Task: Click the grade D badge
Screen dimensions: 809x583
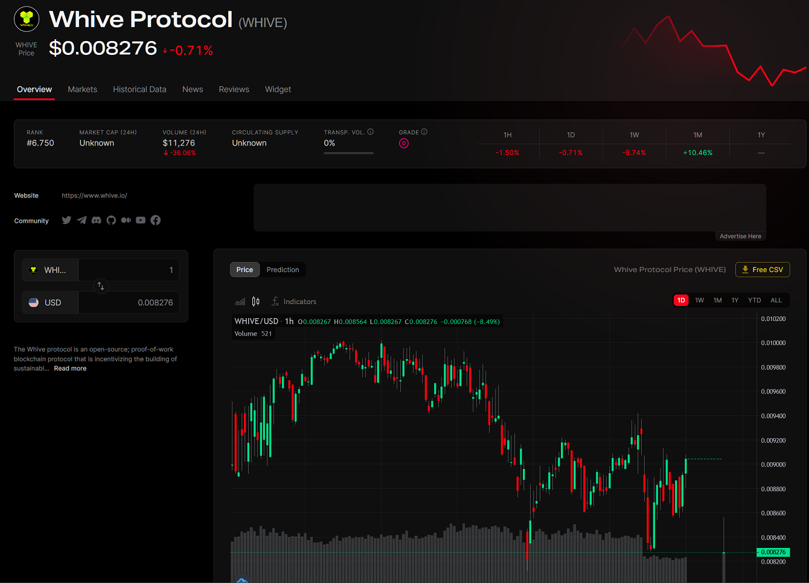Action: coord(404,143)
